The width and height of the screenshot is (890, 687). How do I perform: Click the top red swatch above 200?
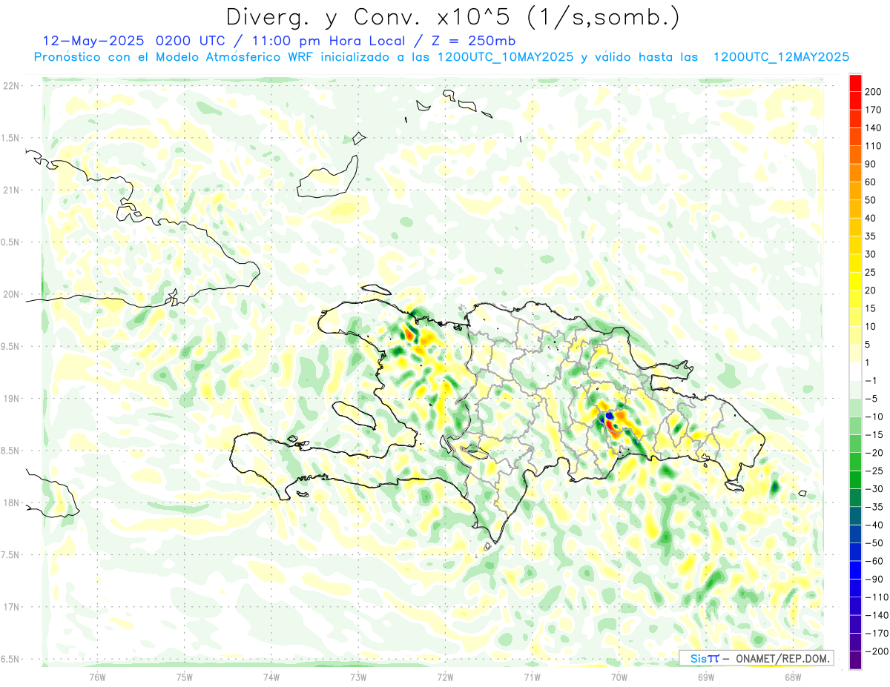click(855, 83)
